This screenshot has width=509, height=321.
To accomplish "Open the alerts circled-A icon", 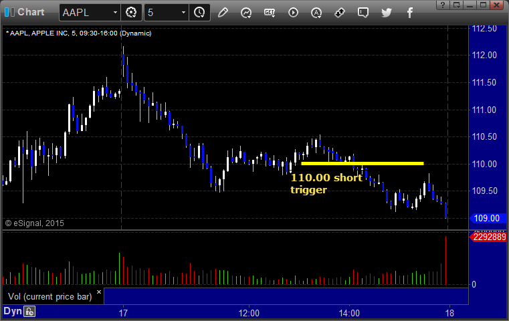I will 316,13.
